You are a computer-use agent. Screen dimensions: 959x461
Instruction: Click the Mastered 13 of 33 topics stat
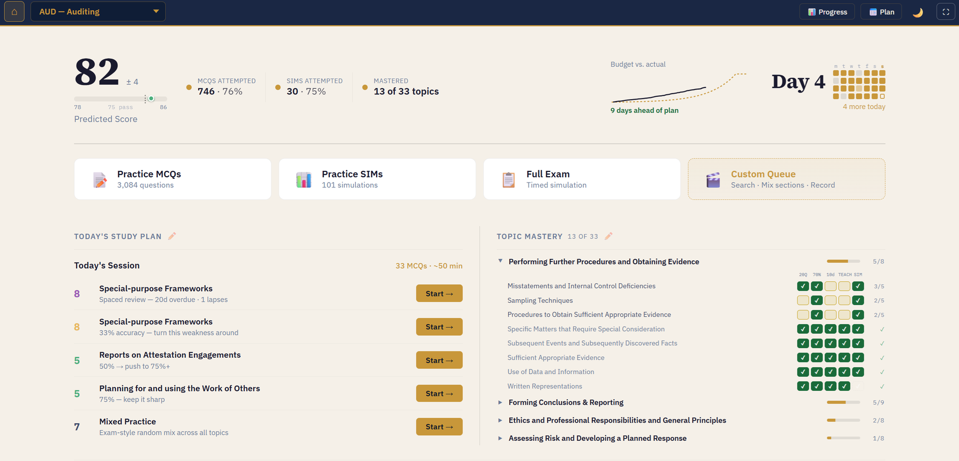pyautogui.click(x=401, y=87)
